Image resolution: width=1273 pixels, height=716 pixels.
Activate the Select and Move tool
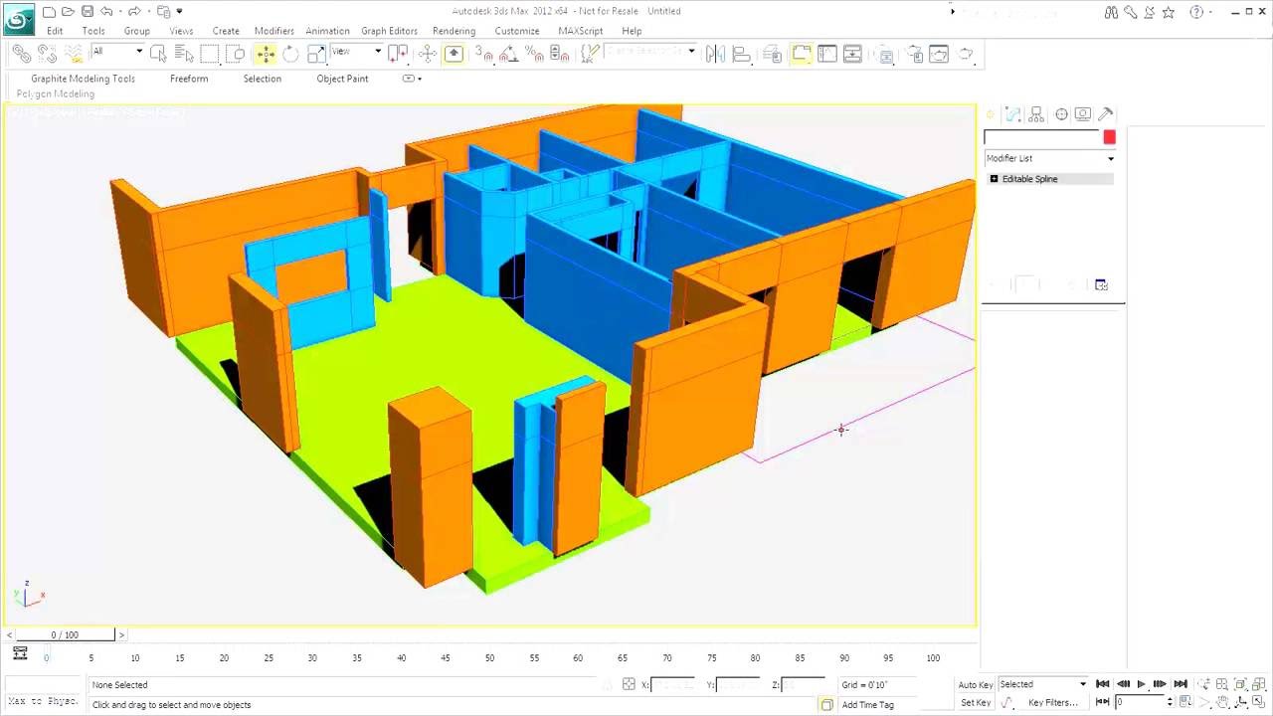pos(266,53)
